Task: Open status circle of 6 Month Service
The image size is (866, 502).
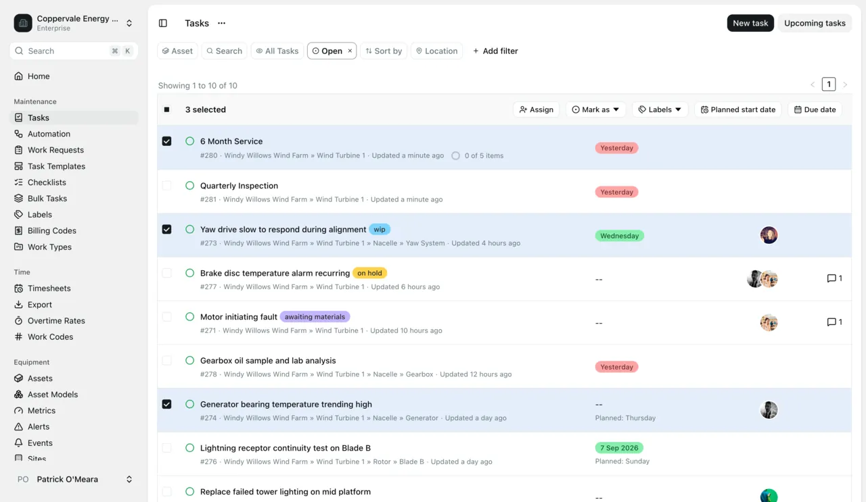Action: [x=189, y=141]
